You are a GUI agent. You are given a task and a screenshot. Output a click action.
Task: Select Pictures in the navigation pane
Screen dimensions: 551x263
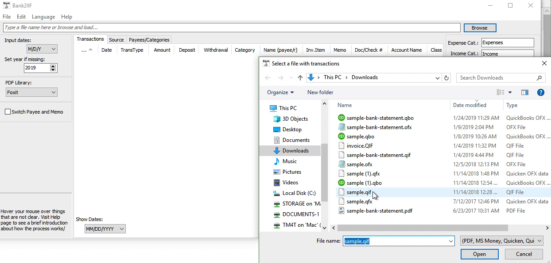coord(287,172)
